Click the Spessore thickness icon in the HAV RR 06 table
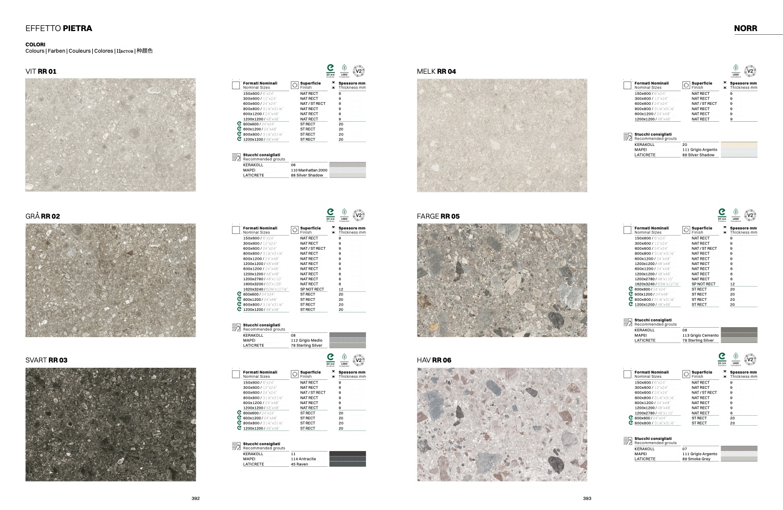783x510 pixels. tap(724, 374)
